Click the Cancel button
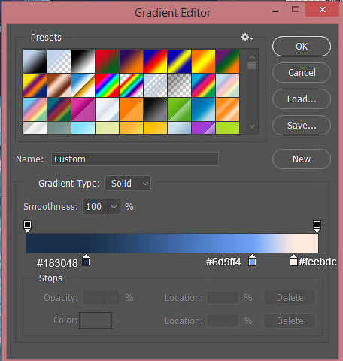The width and height of the screenshot is (343, 361). pos(302,73)
